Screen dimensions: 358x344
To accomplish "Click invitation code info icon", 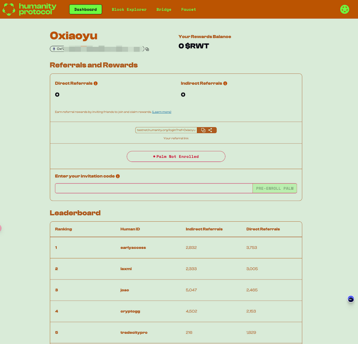I will pyautogui.click(x=118, y=176).
